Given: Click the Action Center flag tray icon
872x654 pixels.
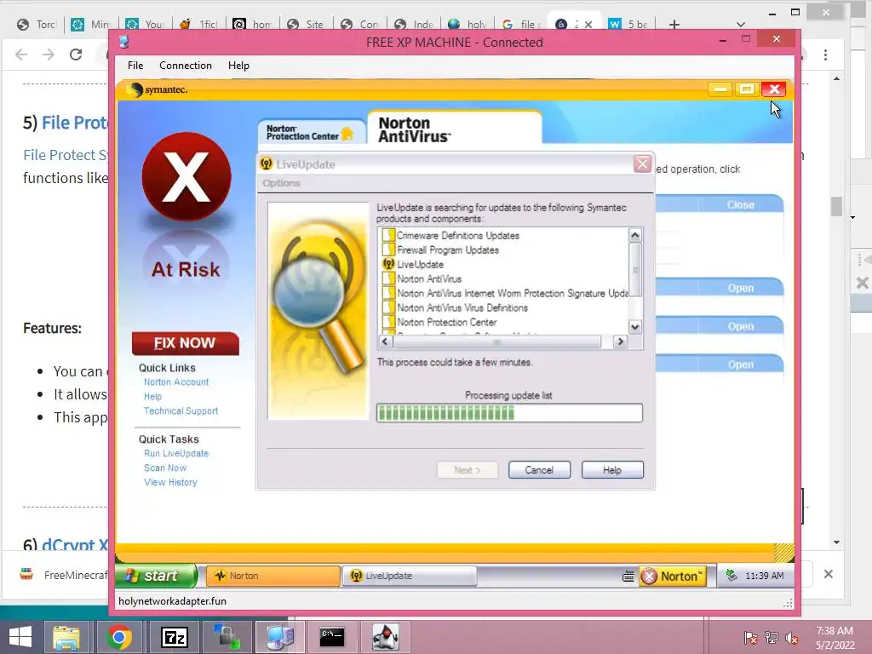Looking at the screenshot, I should coord(750,638).
